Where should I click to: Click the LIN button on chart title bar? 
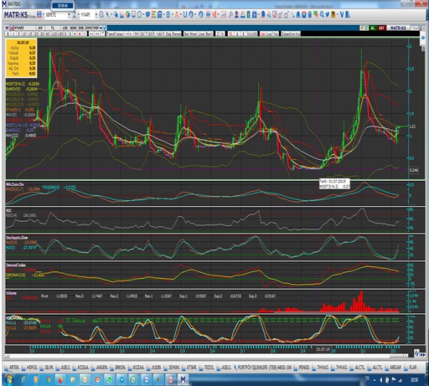point(65,28)
